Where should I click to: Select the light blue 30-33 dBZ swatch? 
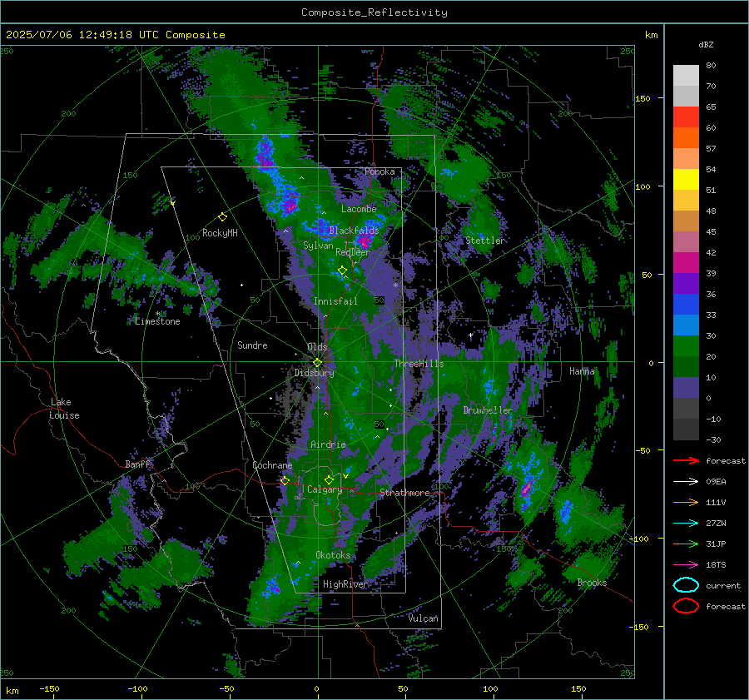tap(686, 325)
